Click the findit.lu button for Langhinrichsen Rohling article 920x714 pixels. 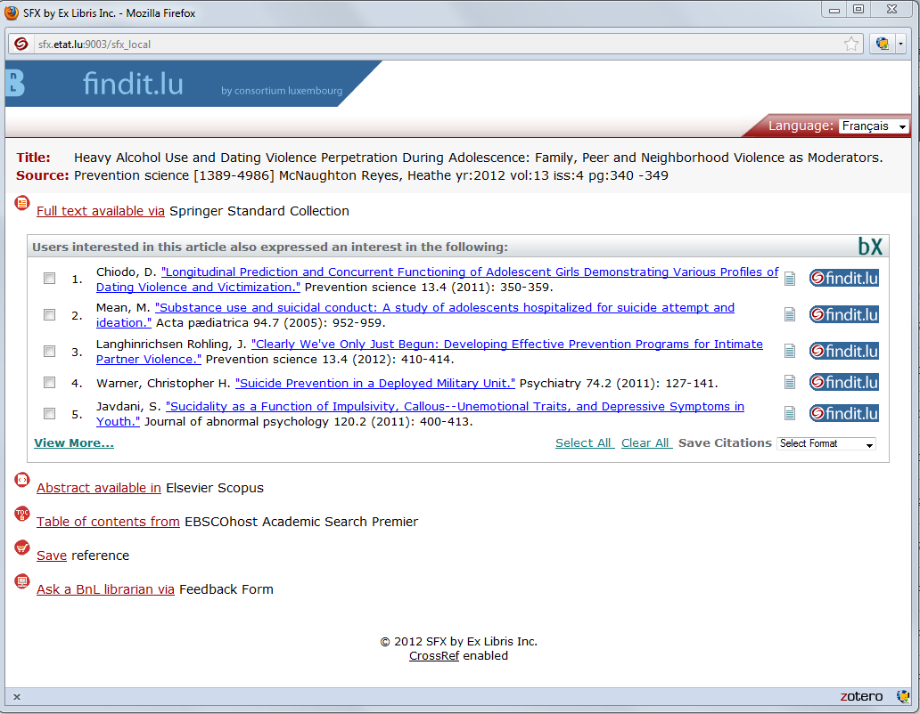click(x=843, y=351)
